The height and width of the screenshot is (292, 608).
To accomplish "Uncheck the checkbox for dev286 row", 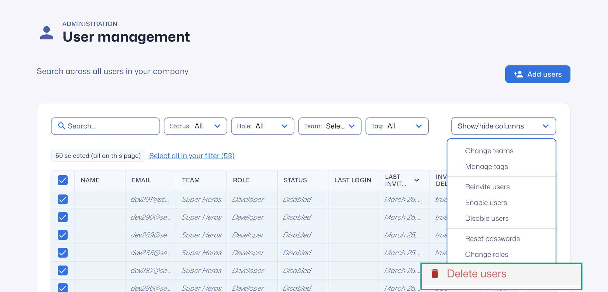I will (x=63, y=287).
